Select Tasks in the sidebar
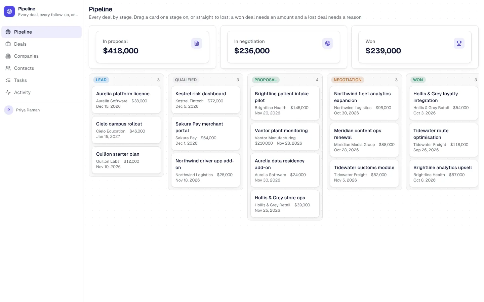This screenshot has width=484, height=302. click(x=42, y=80)
